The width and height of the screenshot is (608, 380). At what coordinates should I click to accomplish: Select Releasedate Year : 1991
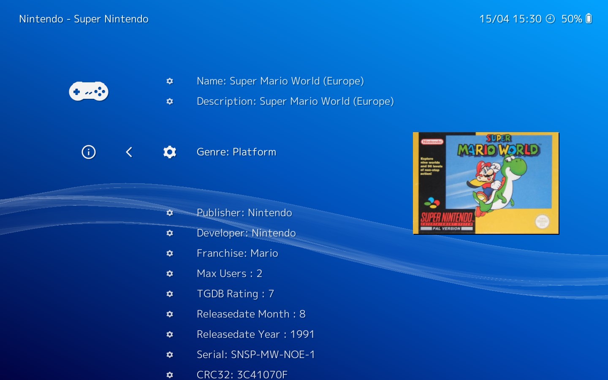255,334
